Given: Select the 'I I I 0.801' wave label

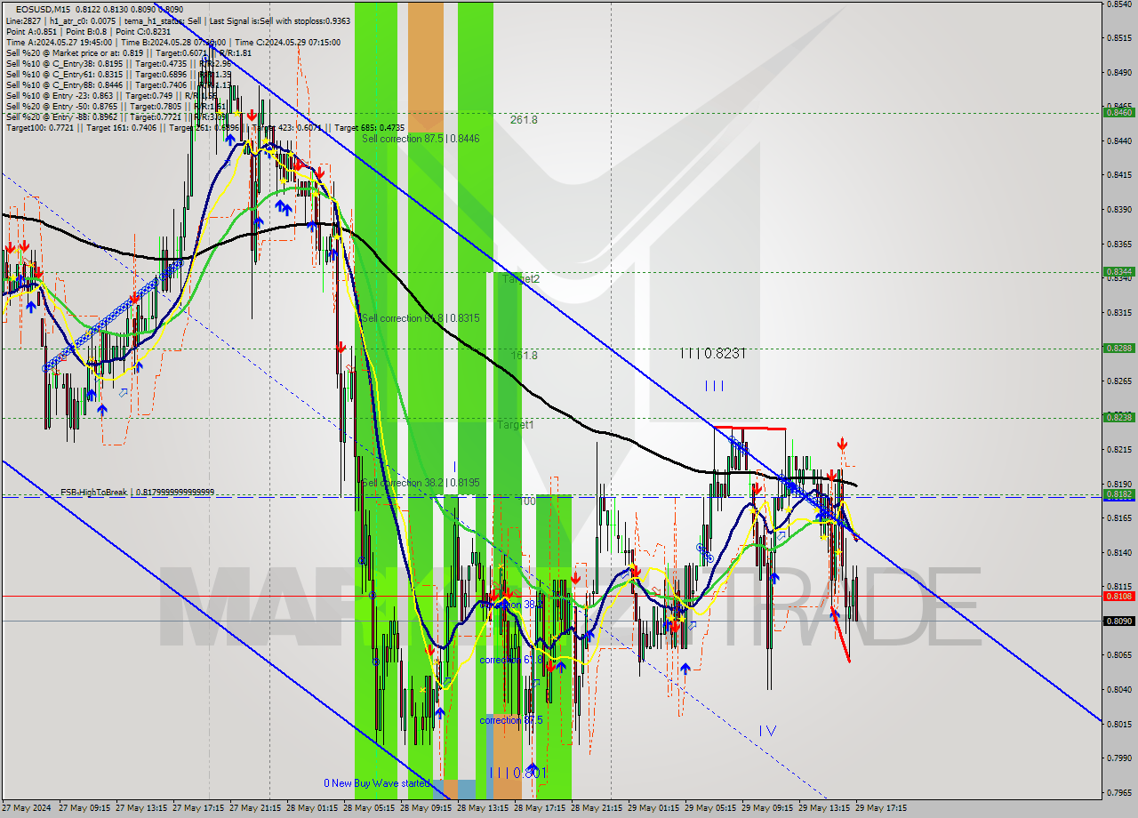Looking at the screenshot, I should point(518,773).
